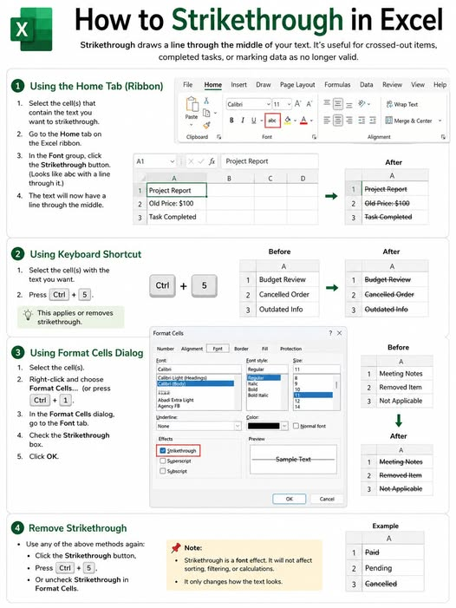Click the Fill Color paint bucket icon
The width and height of the screenshot is (456, 608).
(x=288, y=121)
